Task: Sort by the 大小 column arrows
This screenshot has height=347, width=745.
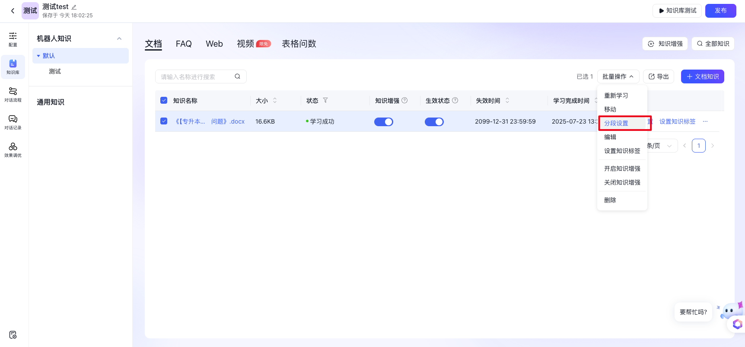Action: [x=275, y=100]
